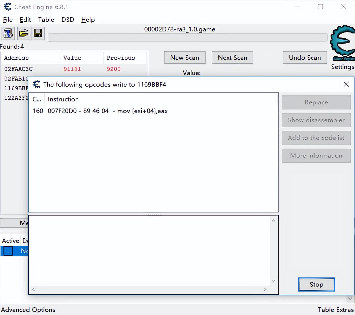Open the Help menu

click(x=88, y=20)
